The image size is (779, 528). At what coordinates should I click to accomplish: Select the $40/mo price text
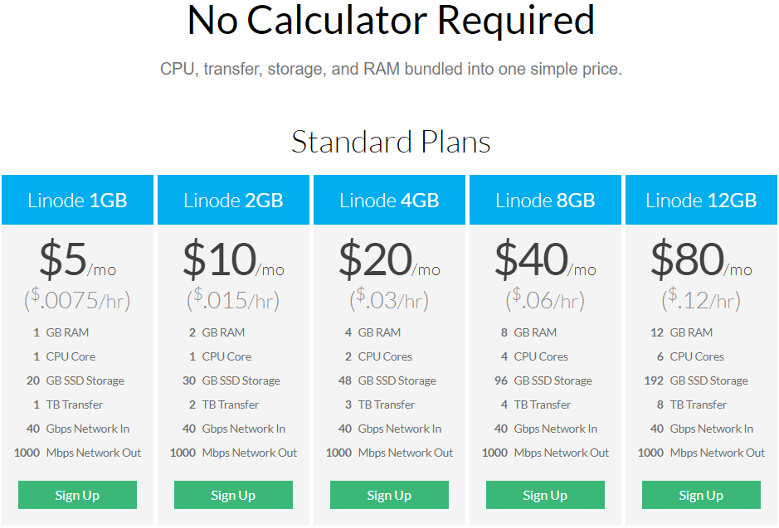545,260
